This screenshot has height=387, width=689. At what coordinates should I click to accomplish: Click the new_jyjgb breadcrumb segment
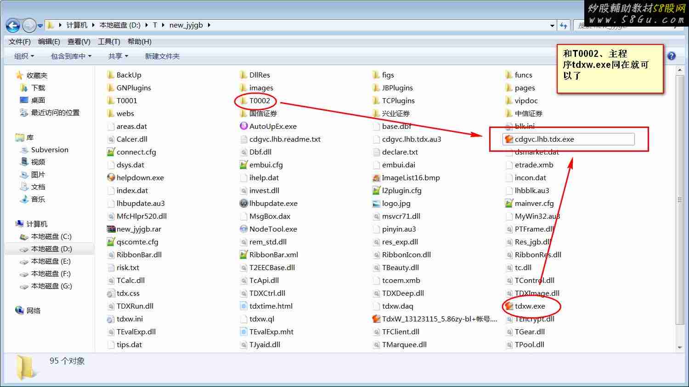point(186,25)
